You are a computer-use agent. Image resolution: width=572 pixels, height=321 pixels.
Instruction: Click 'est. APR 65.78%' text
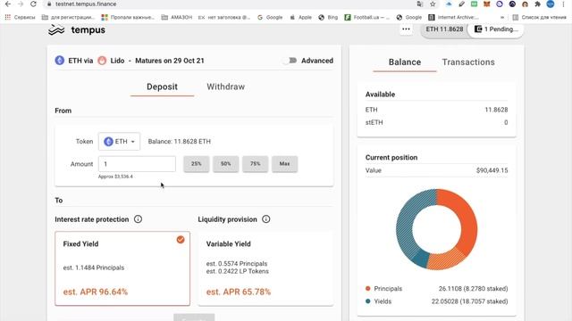pos(239,292)
